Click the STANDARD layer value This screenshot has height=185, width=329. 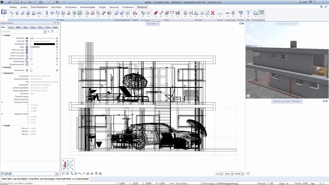point(35,47)
